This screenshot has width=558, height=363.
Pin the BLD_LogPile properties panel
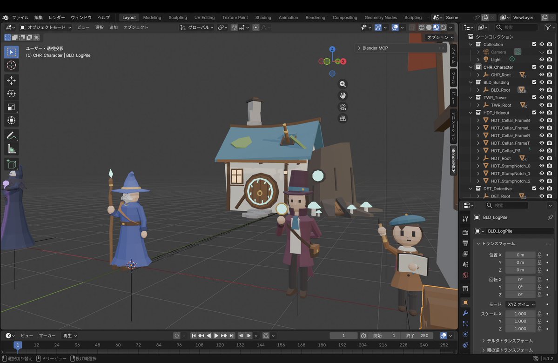[x=550, y=217]
